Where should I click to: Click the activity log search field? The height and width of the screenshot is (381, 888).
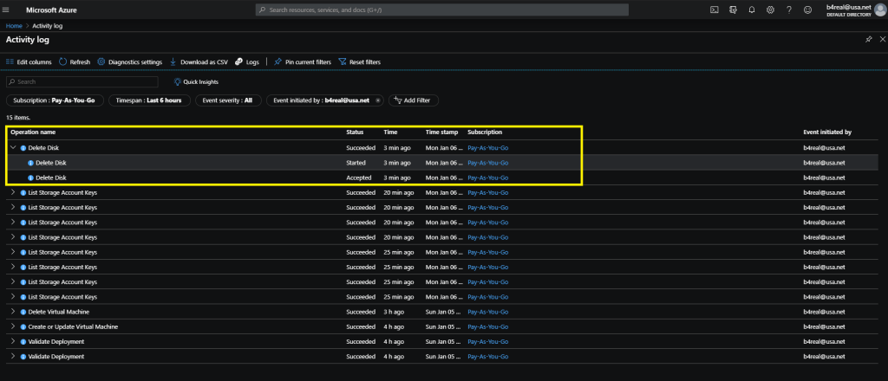82,82
